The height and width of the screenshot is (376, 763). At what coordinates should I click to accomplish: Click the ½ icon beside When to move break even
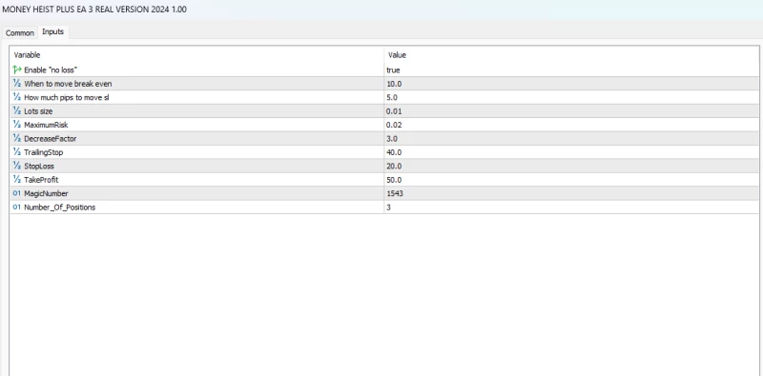(x=17, y=84)
